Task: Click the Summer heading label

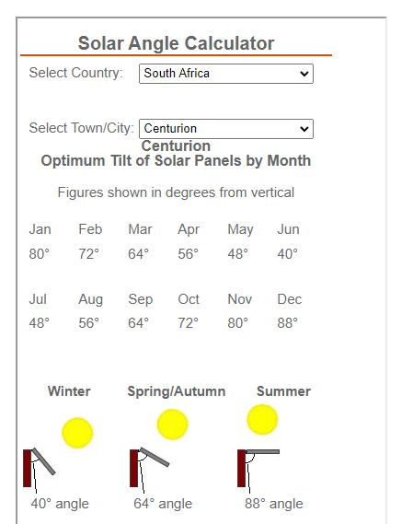Action: click(284, 391)
